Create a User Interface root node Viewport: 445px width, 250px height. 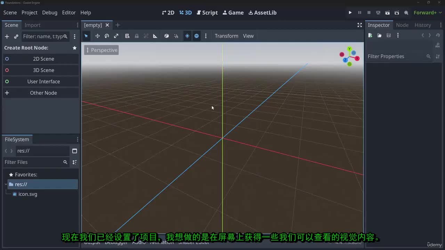tap(41, 82)
